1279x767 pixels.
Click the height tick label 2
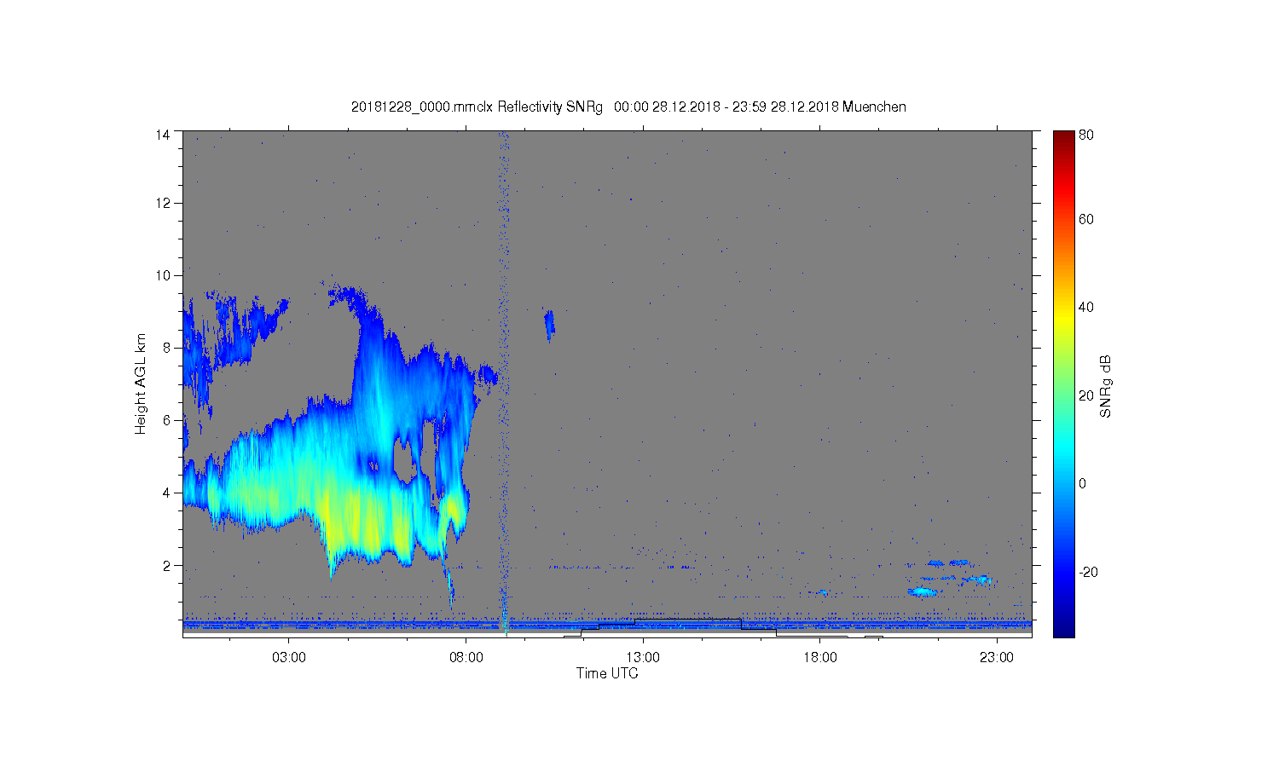pyautogui.click(x=167, y=565)
